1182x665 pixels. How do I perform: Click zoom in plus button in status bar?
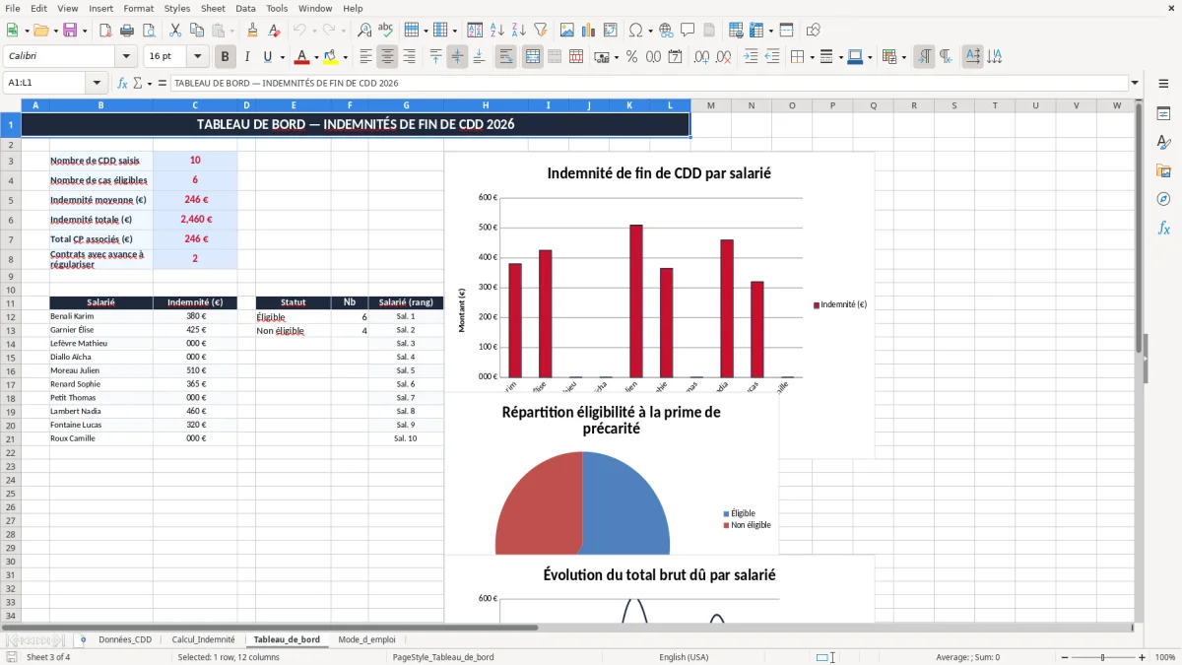(x=1143, y=657)
